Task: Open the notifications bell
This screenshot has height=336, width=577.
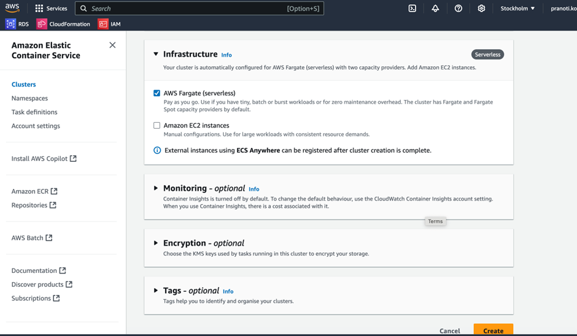Action: click(x=435, y=9)
